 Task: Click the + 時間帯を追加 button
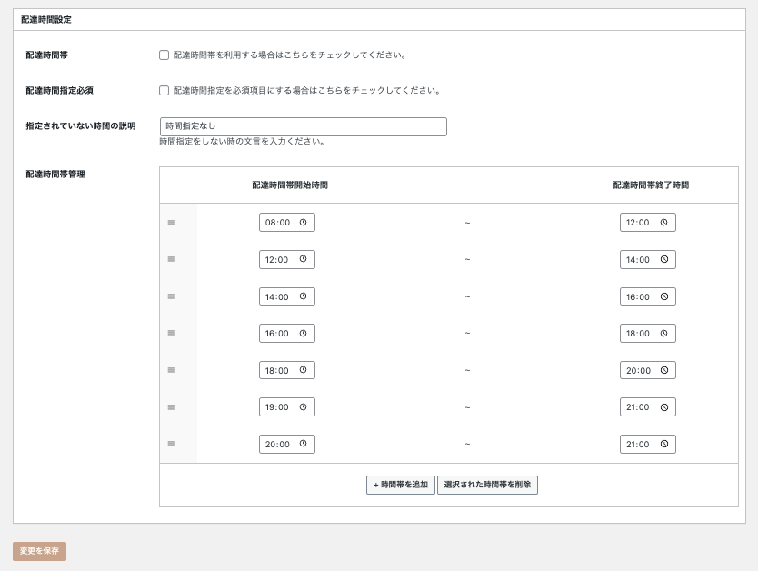pyautogui.click(x=400, y=485)
